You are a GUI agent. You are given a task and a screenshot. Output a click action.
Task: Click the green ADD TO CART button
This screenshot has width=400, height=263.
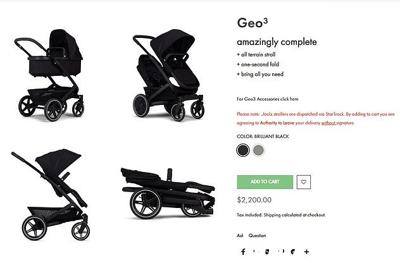pyautogui.click(x=265, y=182)
